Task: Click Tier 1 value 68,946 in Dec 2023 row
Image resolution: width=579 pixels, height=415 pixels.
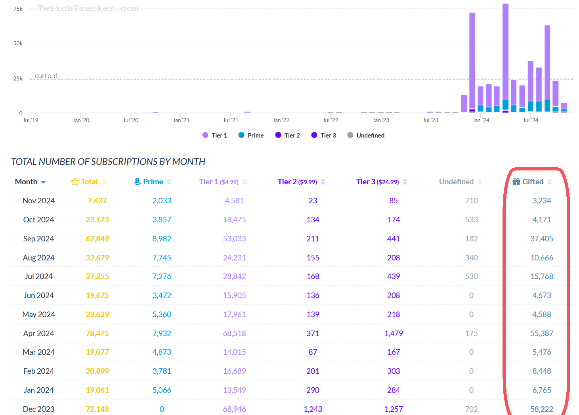Action: [235, 409]
